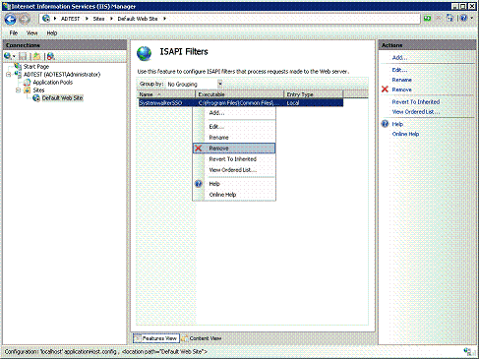Choose Remove from the context menu
The image size is (479, 359).
[234, 149]
